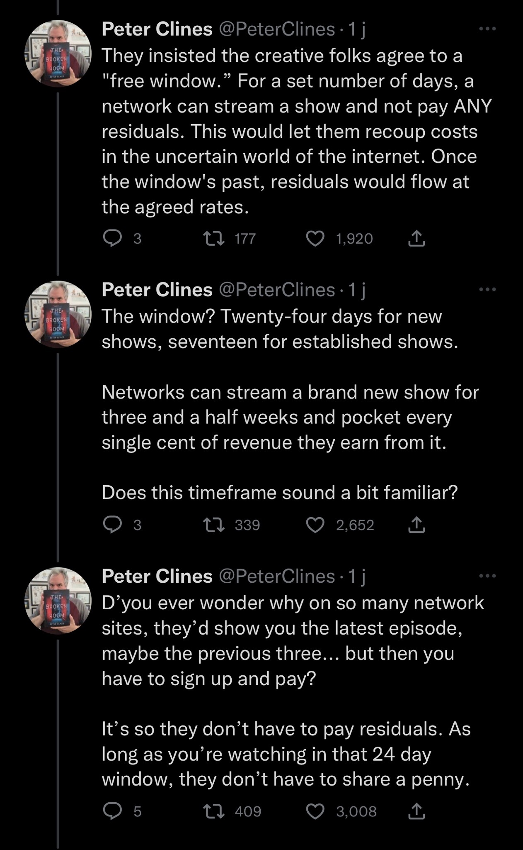The height and width of the screenshot is (850, 523).
Task: Retweet the tweet with 177 retweets
Action: click(x=213, y=239)
